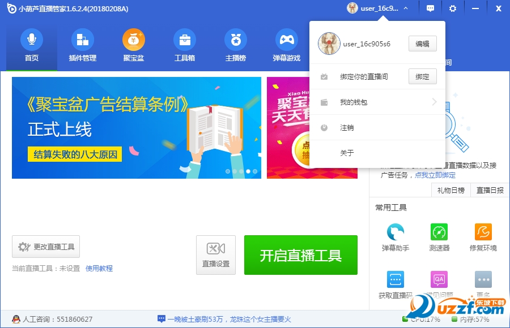The image size is (510, 328).
Task: Launch 弹幕游戏 from the top navigation
Action: (x=287, y=41)
